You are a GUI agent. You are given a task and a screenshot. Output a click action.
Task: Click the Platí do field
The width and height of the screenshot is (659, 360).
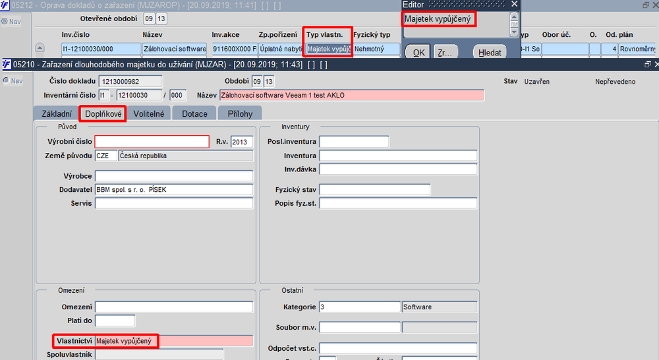coord(115,320)
